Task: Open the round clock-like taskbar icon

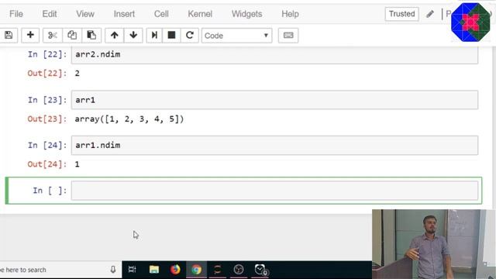Action: coord(239,270)
